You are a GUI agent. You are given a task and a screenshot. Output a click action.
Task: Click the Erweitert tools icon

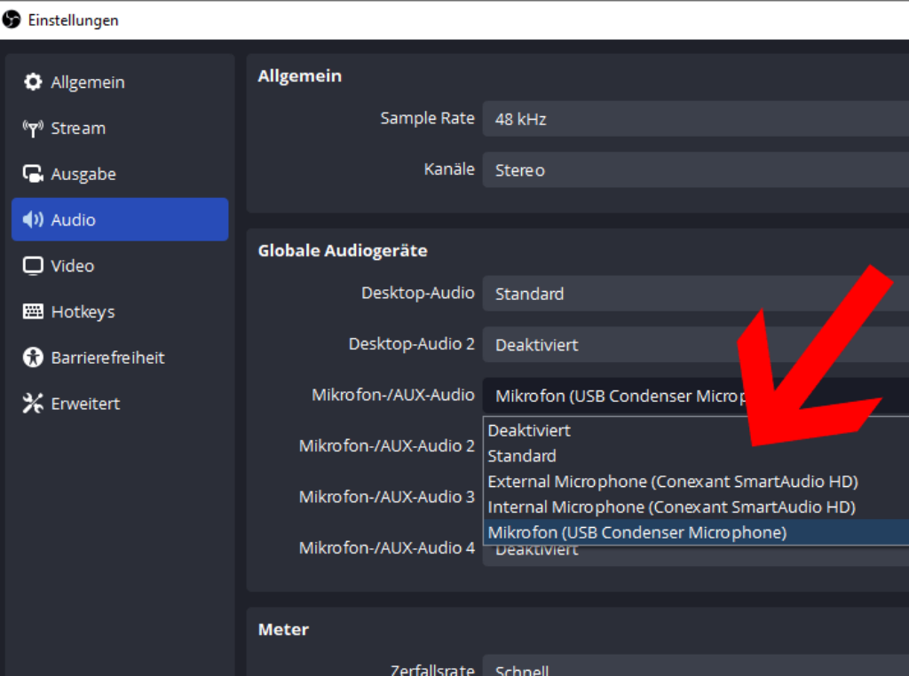point(33,404)
